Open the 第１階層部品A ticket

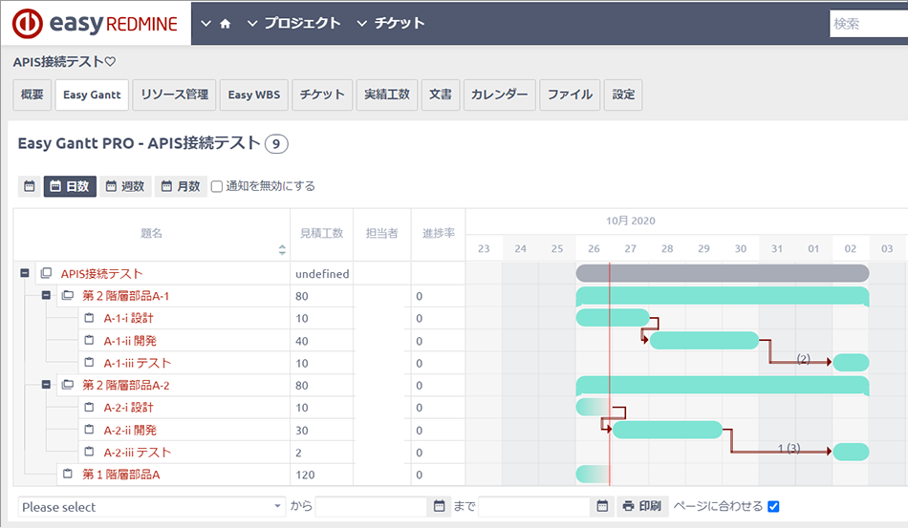[x=121, y=475]
